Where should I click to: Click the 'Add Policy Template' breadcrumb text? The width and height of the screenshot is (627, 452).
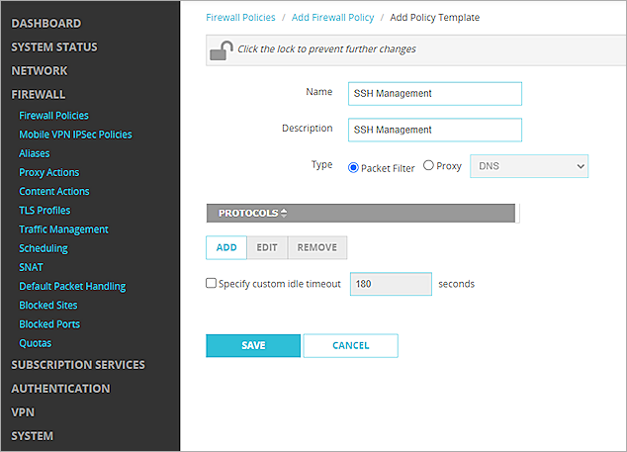[x=435, y=18]
